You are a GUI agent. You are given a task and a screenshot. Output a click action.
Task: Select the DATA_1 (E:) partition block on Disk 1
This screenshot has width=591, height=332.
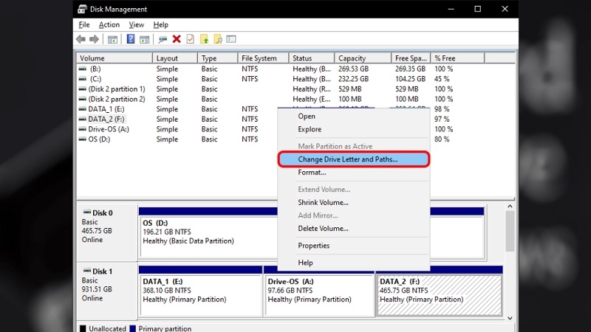click(200, 291)
